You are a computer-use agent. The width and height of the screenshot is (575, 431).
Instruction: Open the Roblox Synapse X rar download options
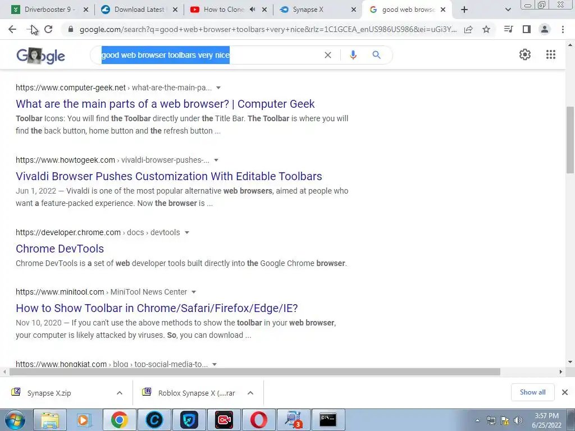[x=250, y=393]
